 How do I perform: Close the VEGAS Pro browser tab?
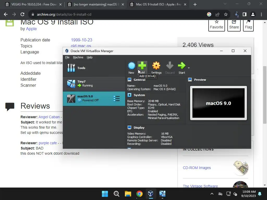[60, 5]
